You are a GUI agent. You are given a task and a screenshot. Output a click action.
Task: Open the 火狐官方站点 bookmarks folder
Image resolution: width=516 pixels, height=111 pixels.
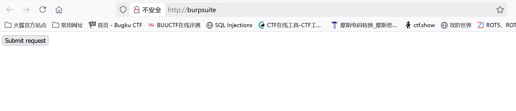[25, 25]
